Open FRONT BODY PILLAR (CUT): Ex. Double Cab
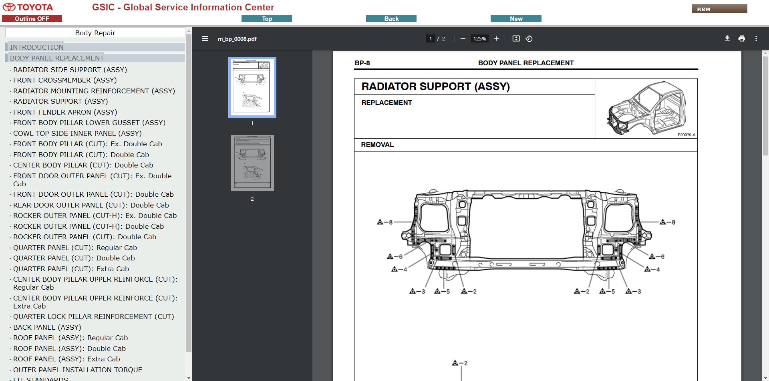 pos(88,144)
